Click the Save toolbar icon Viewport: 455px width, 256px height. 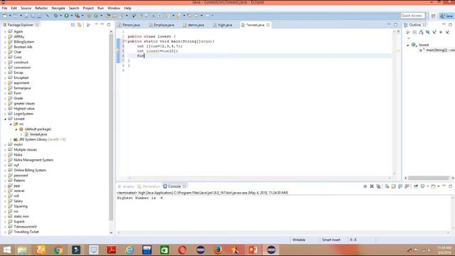point(26,16)
